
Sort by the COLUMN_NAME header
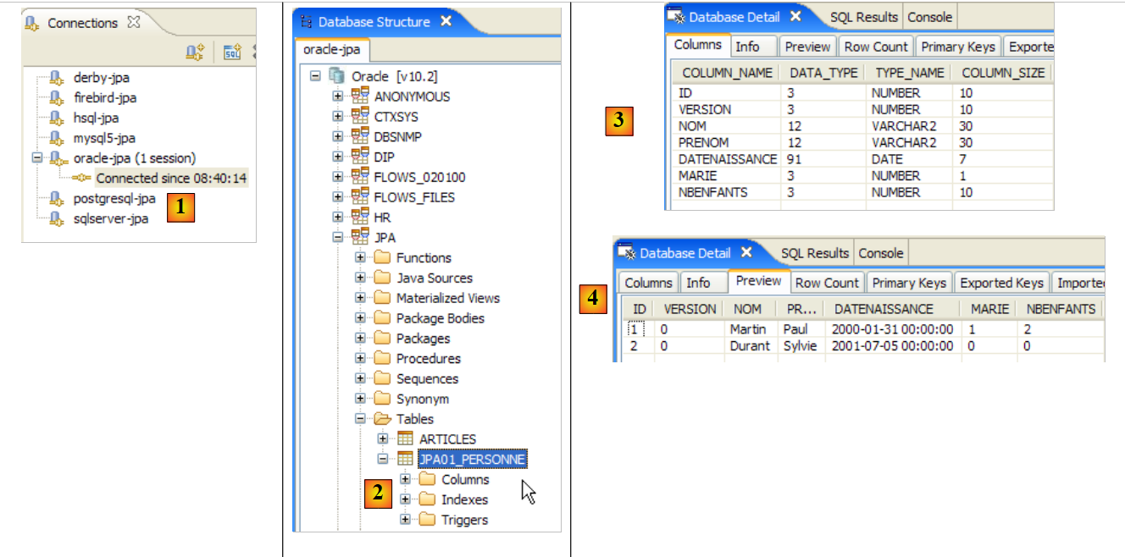(x=727, y=73)
